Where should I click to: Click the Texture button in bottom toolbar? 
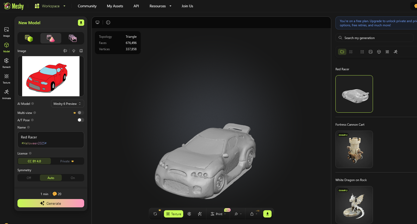(x=174, y=214)
